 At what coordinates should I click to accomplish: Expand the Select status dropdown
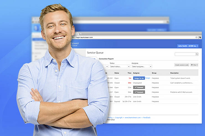(120, 66)
